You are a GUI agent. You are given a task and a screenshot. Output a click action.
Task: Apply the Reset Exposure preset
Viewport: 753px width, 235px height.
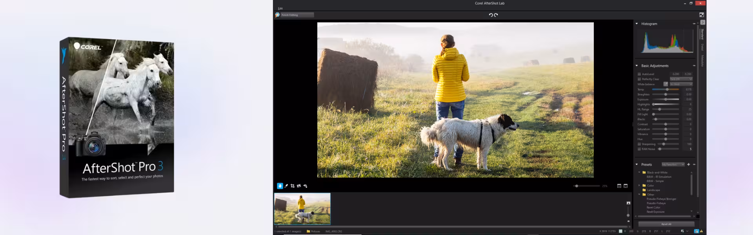coord(655,212)
